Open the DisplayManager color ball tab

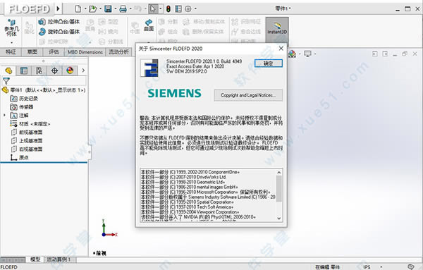tap(70, 70)
